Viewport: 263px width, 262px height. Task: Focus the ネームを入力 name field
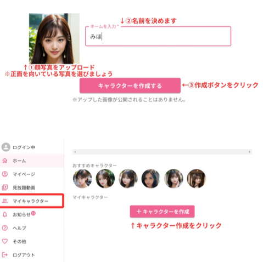pyautogui.click(x=158, y=36)
